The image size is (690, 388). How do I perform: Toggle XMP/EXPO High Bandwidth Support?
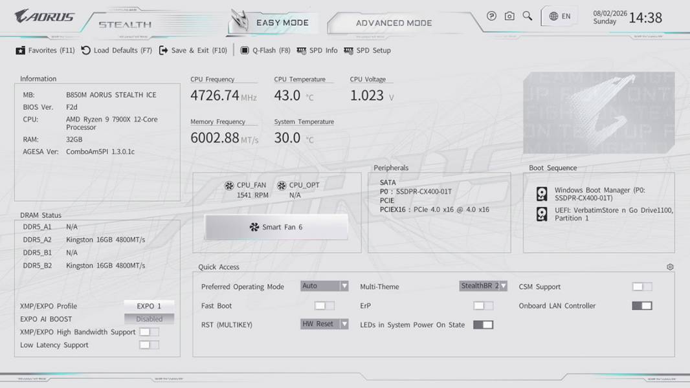click(x=149, y=332)
